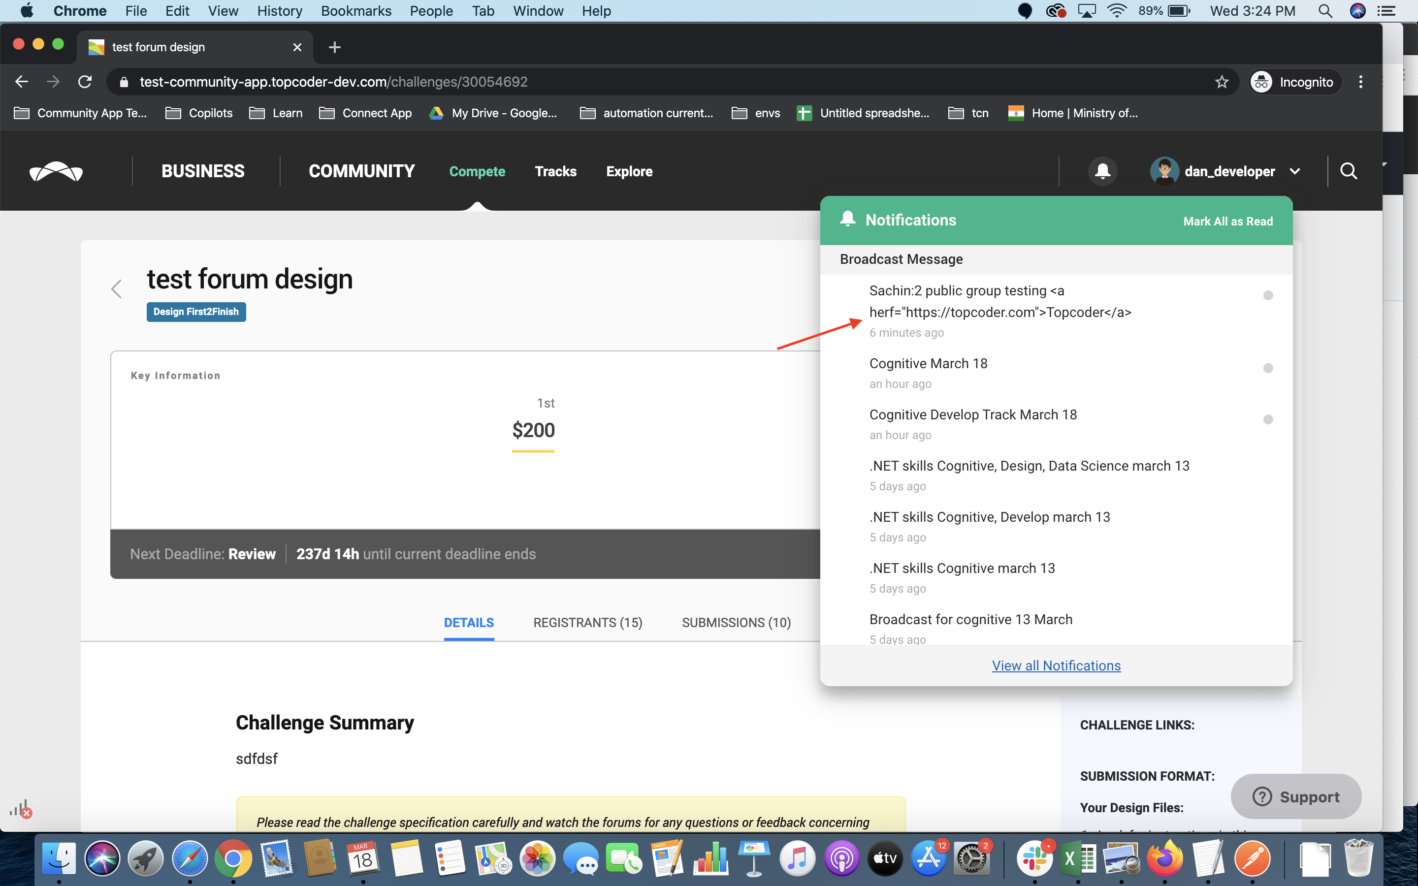Image resolution: width=1418 pixels, height=886 pixels.
Task: Open Podcasts app in dock
Action: pyautogui.click(x=841, y=858)
